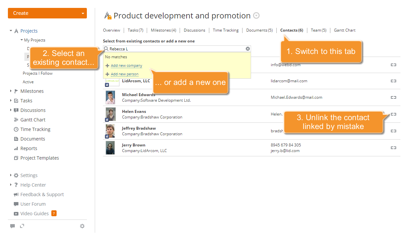The image size is (408, 233).
Task: Click the collapse sidebar icon near bottom left
Action: tap(21, 226)
